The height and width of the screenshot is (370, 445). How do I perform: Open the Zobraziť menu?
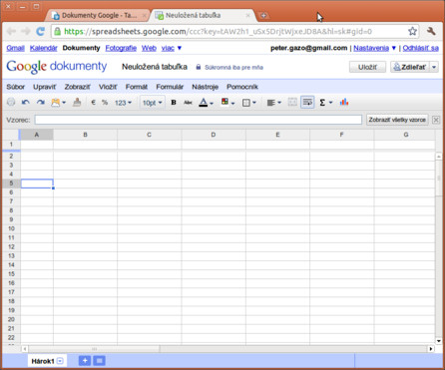78,87
